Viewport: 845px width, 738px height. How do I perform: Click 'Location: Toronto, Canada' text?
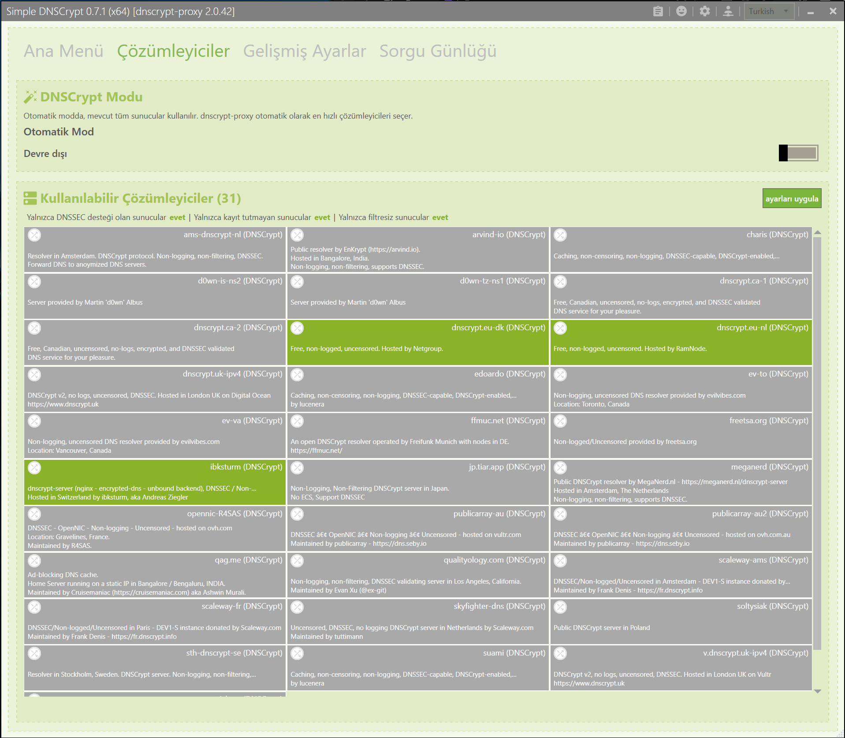tap(592, 404)
